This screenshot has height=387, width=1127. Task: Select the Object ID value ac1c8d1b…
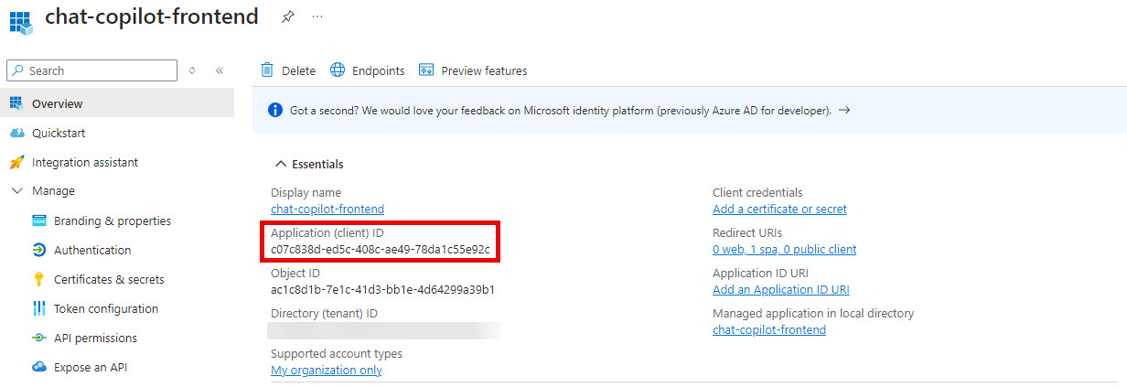382,289
